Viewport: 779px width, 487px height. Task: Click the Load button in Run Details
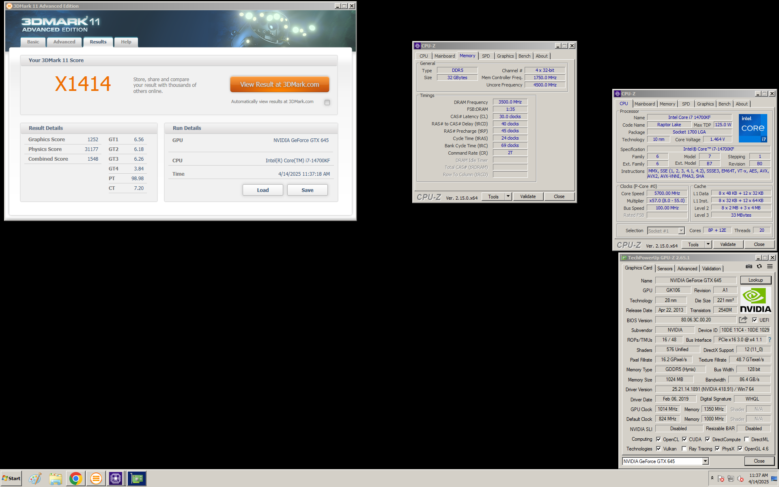click(x=263, y=190)
